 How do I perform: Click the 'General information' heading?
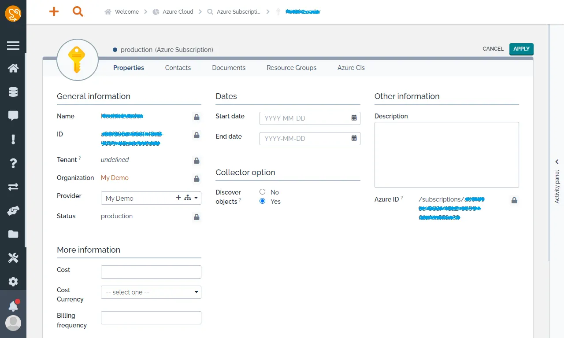tap(93, 96)
